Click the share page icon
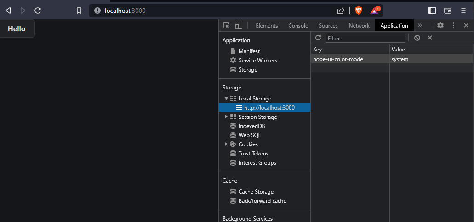Image resolution: width=474 pixels, height=222 pixels. [x=341, y=11]
